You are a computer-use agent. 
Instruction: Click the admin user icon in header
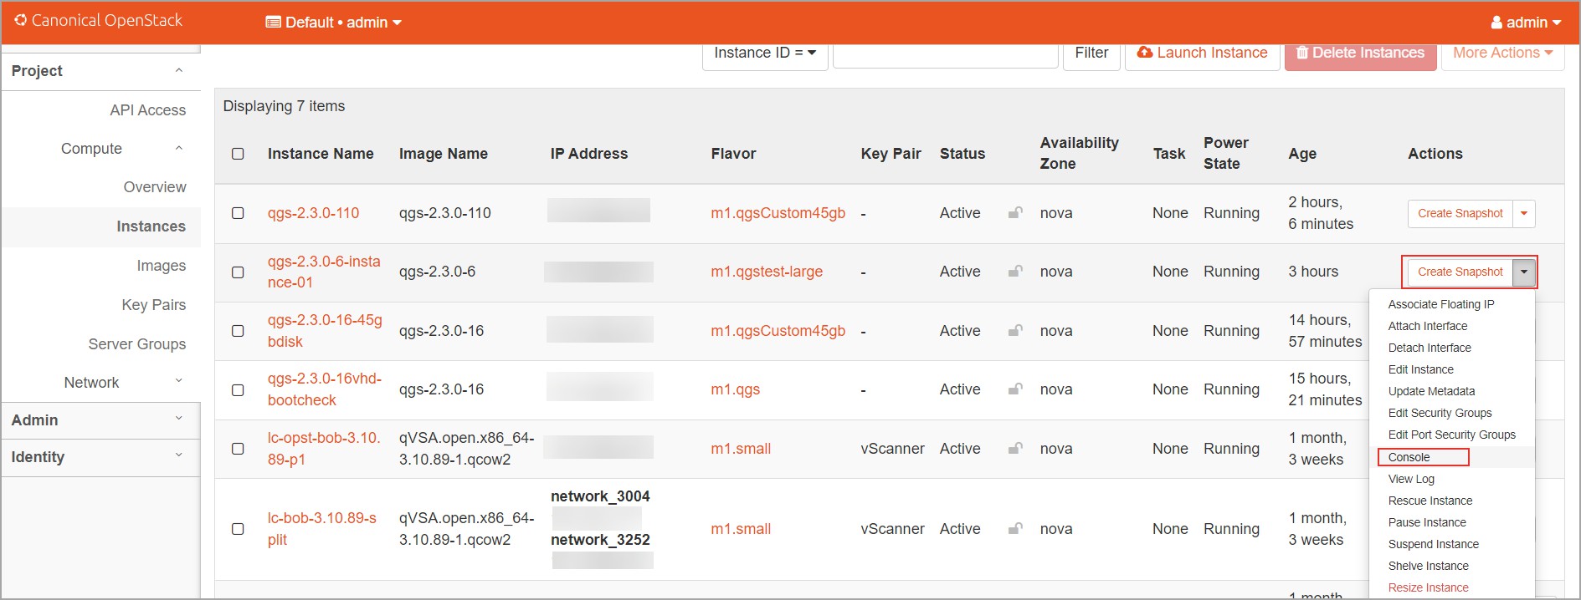pyautogui.click(x=1496, y=23)
